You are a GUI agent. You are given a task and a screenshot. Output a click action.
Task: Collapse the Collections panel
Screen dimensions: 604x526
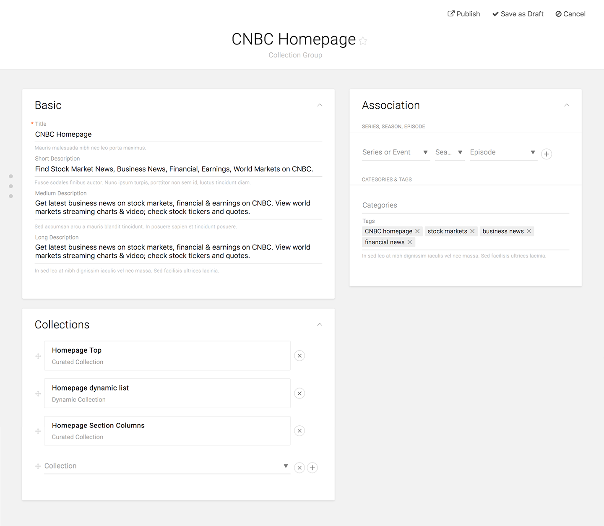point(320,325)
